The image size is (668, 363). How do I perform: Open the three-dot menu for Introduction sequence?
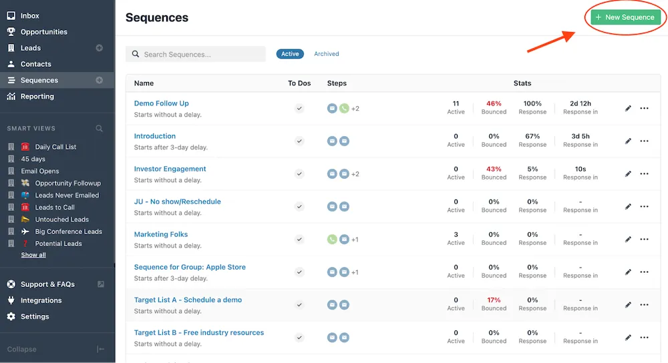pyautogui.click(x=645, y=141)
